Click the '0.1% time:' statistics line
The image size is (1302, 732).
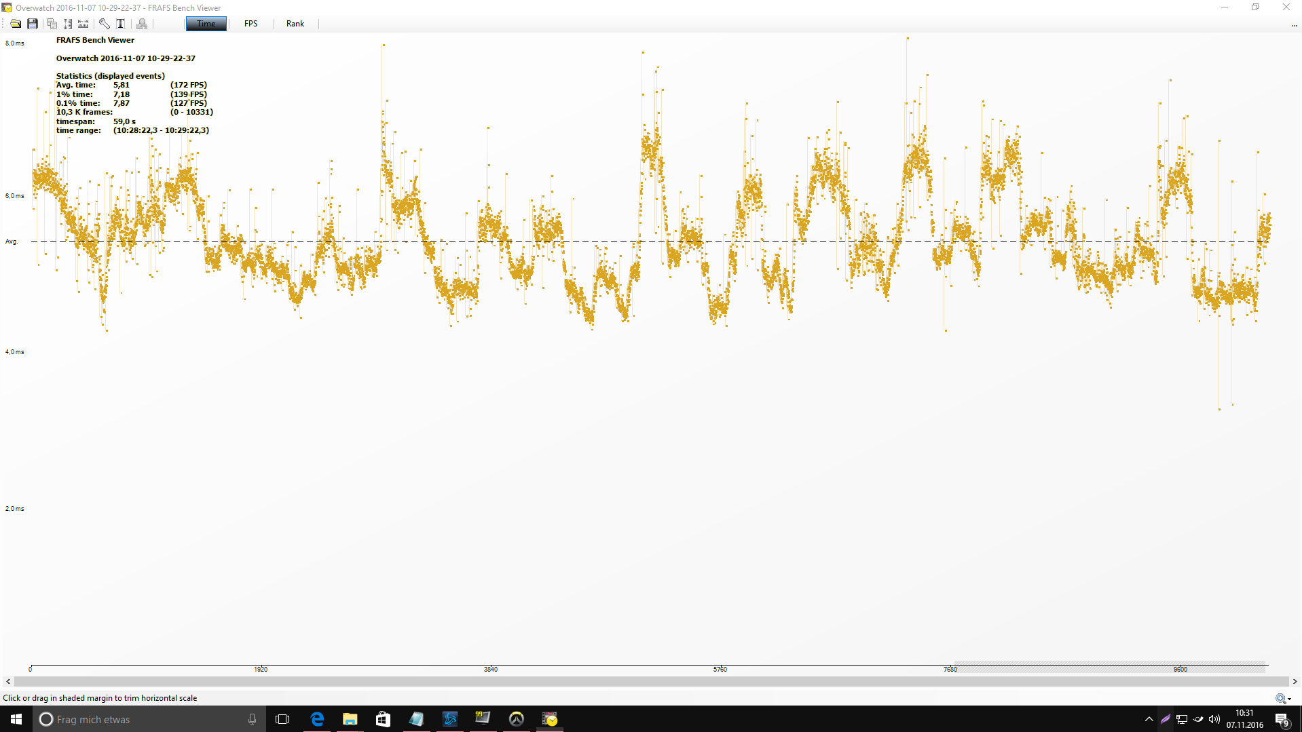pyautogui.click(x=132, y=103)
